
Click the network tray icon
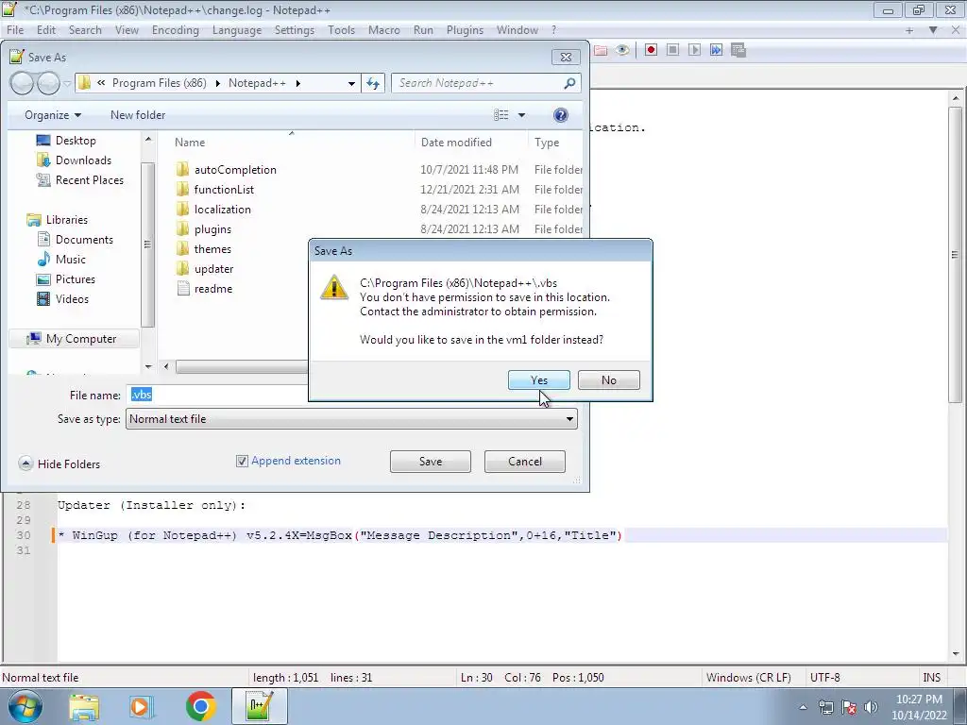coord(825,707)
